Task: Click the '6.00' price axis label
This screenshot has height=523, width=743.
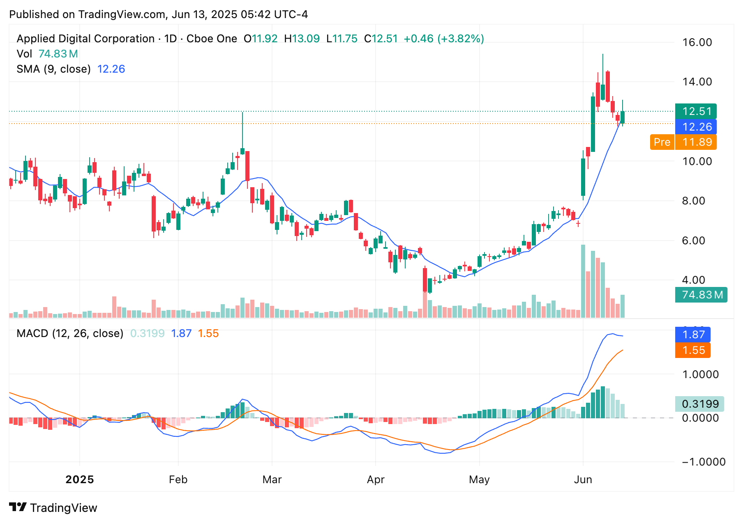Action: (693, 241)
